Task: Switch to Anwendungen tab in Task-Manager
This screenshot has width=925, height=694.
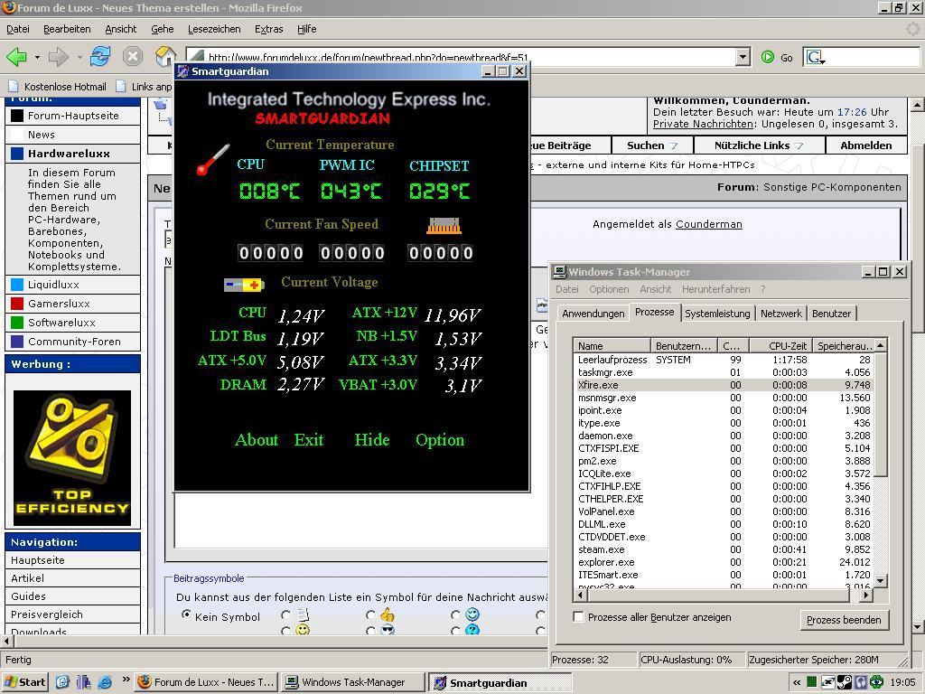Action: coord(593,314)
